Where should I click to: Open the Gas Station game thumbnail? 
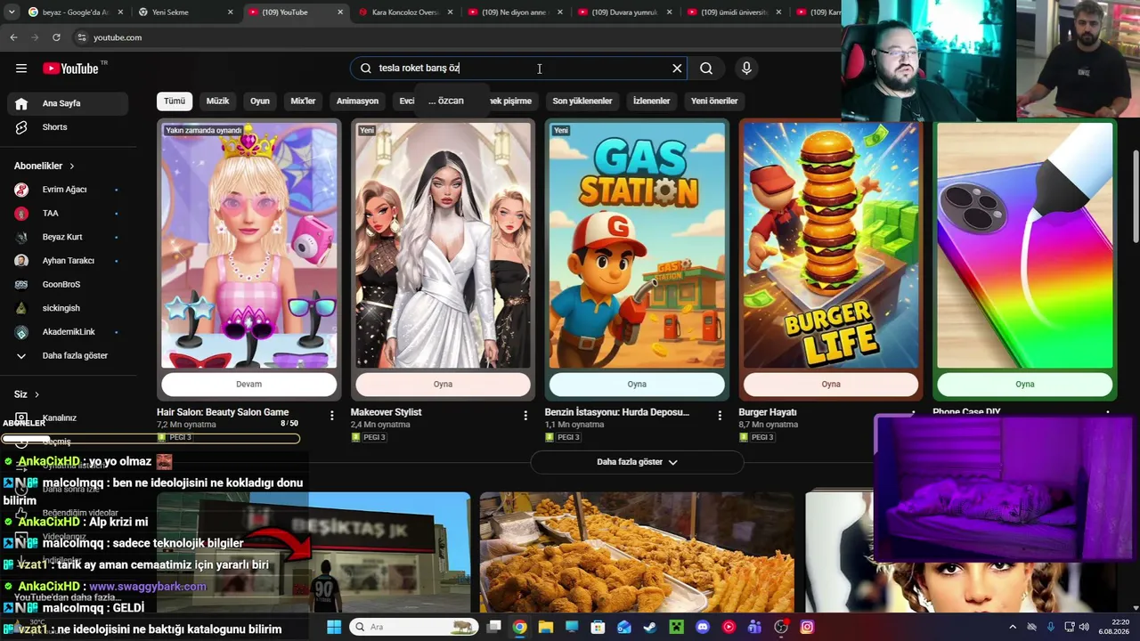(637, 246)
